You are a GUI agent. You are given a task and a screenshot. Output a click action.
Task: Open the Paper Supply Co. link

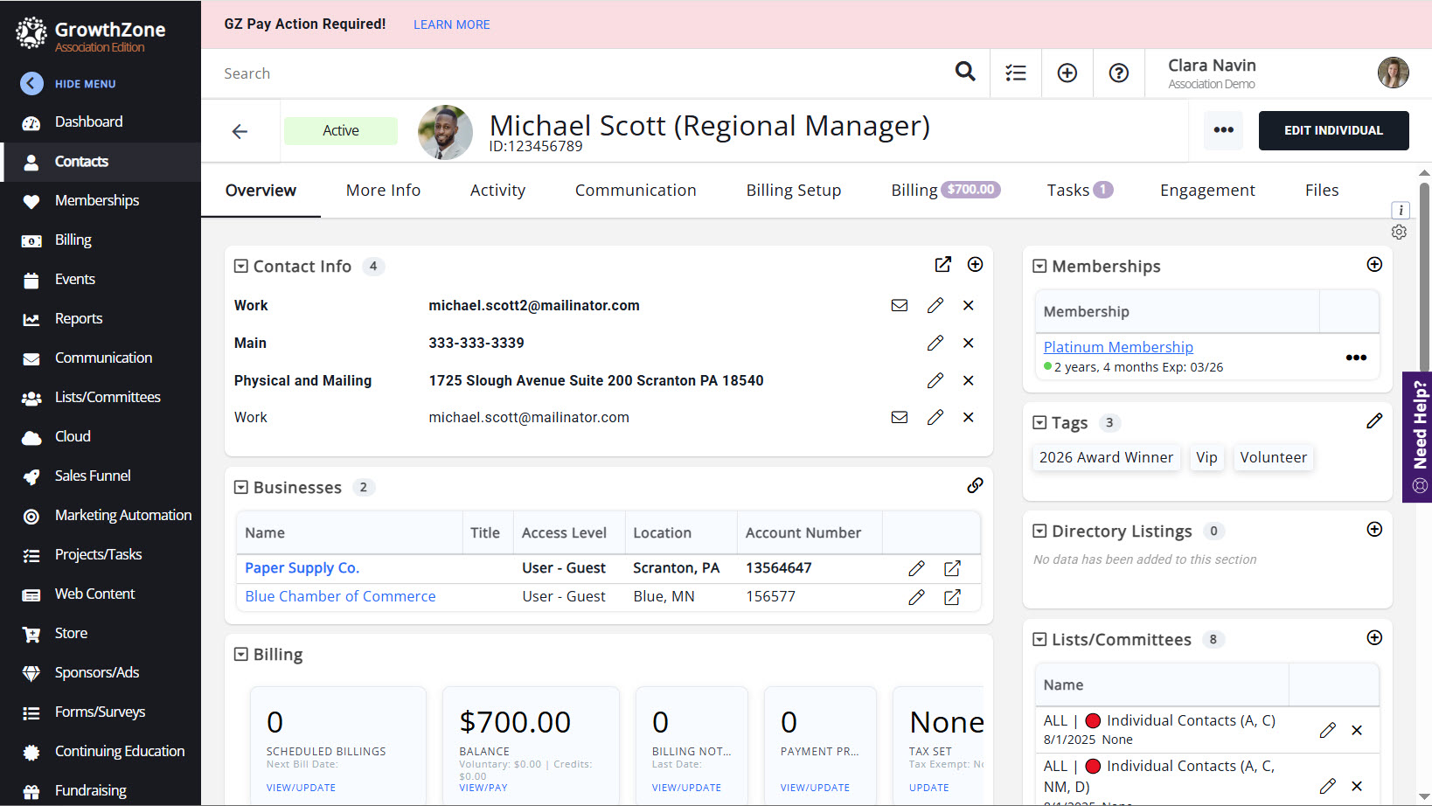[x=302, y=568]
